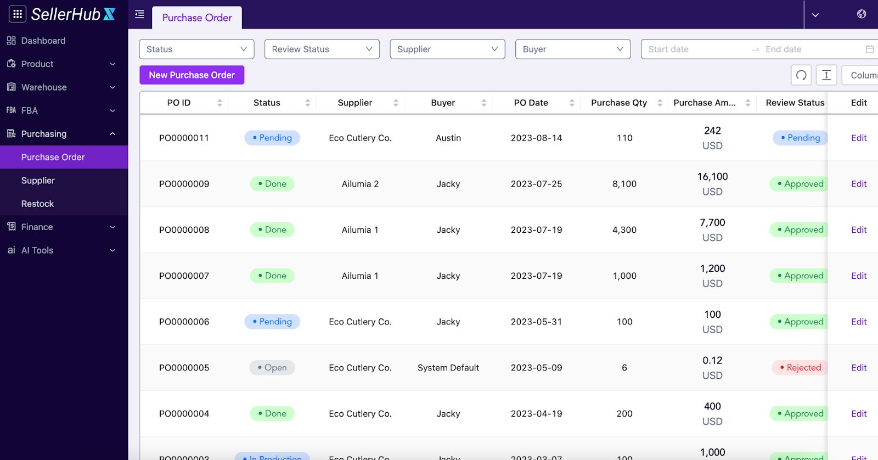This screenshot has width=878, height=460.
Task: Open the date range calendar icon
Action: [869, 49]
